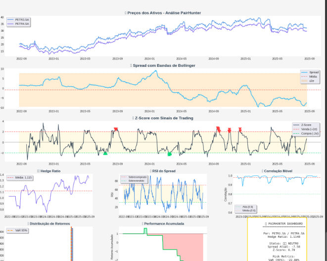Select the rightmost green buy signal triangle
Viewport: 327px width, 261px height.
click(x=170, y=154)
